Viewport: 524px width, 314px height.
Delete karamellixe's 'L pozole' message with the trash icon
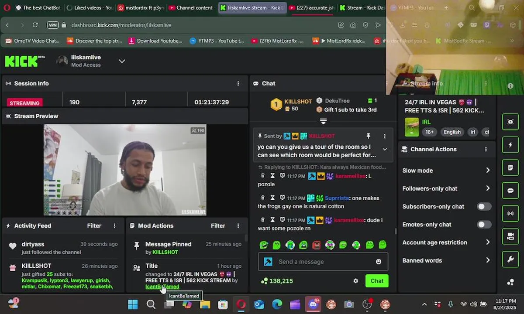(262, 176)
